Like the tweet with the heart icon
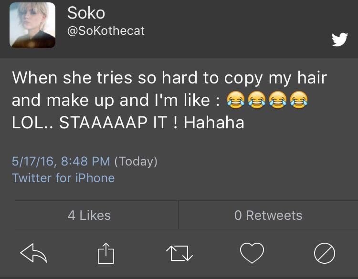The width and height of the screenshot is (358, 279). coord(252,253)
